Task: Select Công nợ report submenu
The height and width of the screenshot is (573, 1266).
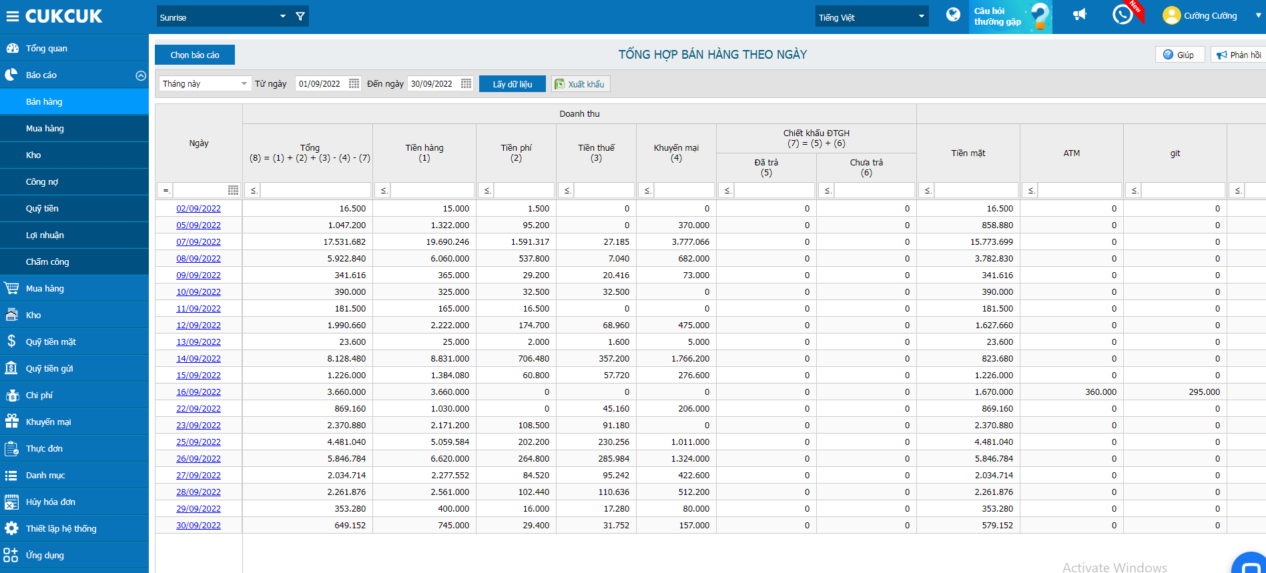Action: coord(74,181)
